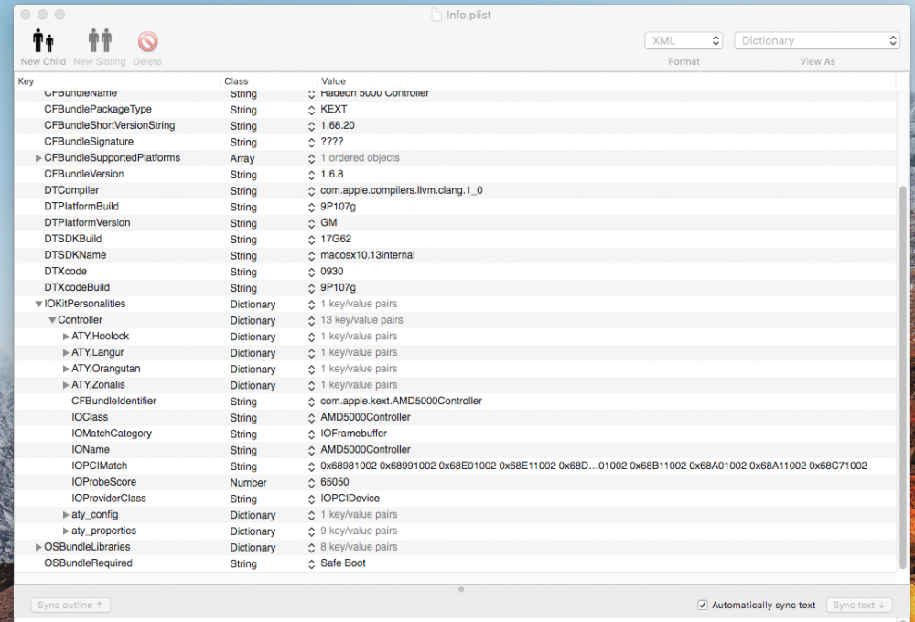Select the DTXcodeBuild key
Viewport: 915px width, 622px height.
(x=77, y=287)
